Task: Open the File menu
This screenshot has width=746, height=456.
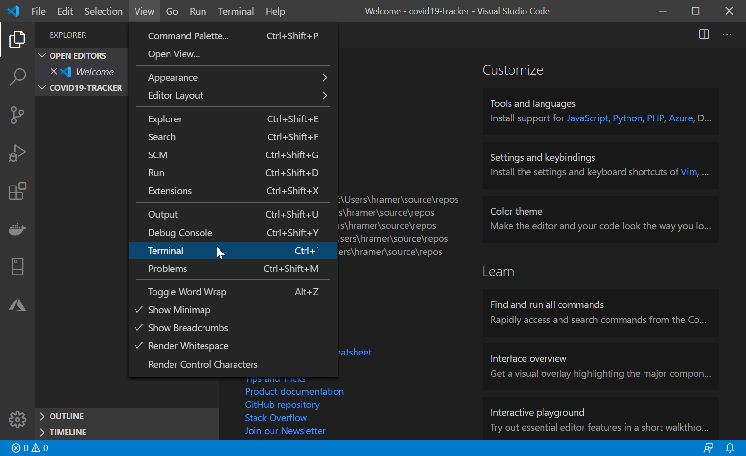Action: point(38,11)
